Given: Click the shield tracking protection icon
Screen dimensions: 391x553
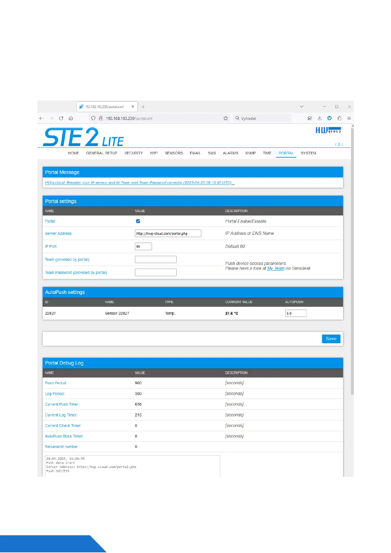Looking at the screenshot, I should (x=93, y=118).
